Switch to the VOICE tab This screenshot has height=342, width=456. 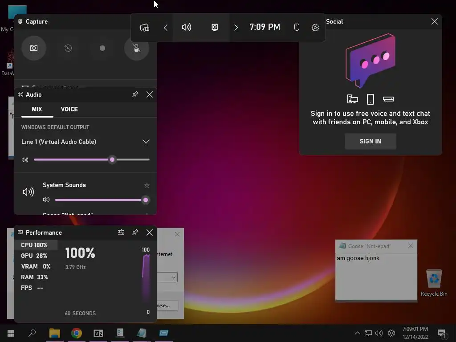[69, 110]
